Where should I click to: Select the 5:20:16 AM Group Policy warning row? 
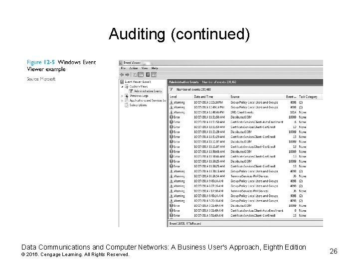point(246,201)
